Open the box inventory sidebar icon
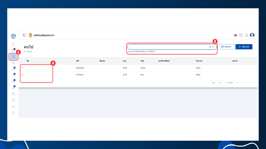The height and width of the screenshot is (149, 266). tap(13, 94)
